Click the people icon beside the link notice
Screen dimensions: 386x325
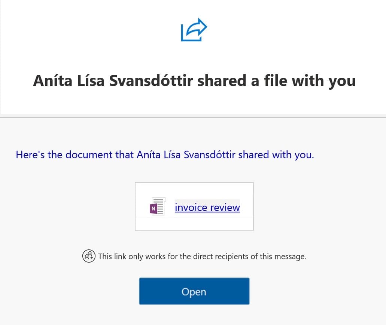click(x=89, y=256)
